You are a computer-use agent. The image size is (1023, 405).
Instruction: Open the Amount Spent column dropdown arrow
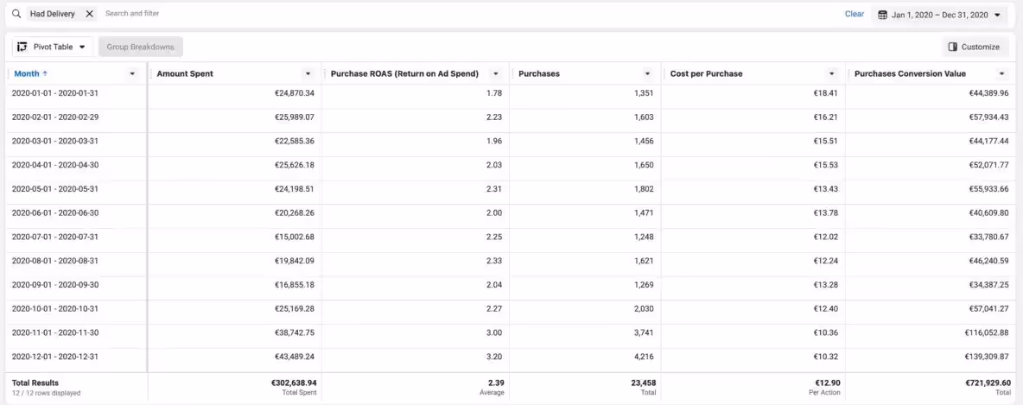[308, 73]
